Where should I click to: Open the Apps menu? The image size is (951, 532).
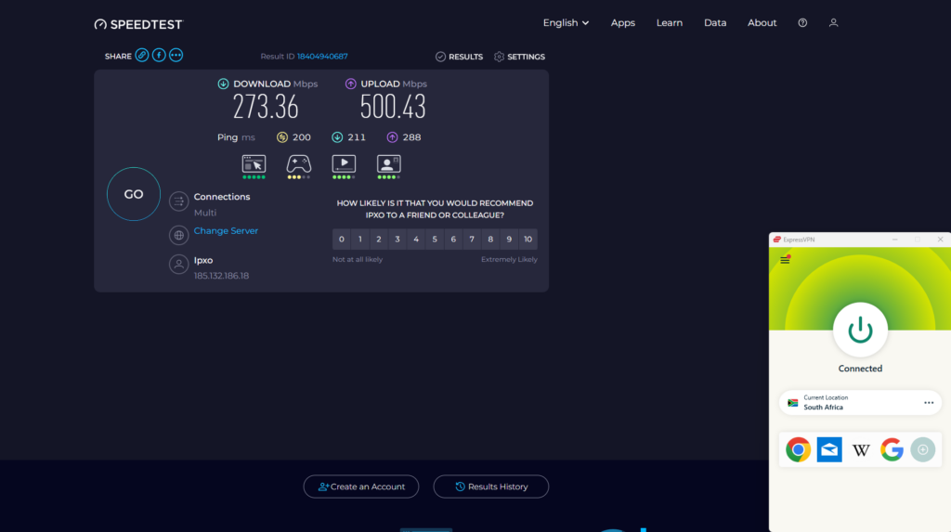[x=623, y=23]
